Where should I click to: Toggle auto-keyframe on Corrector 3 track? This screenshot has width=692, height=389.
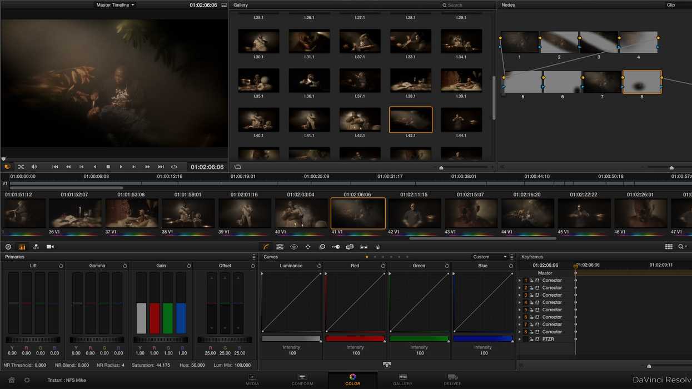coord(537,295)
